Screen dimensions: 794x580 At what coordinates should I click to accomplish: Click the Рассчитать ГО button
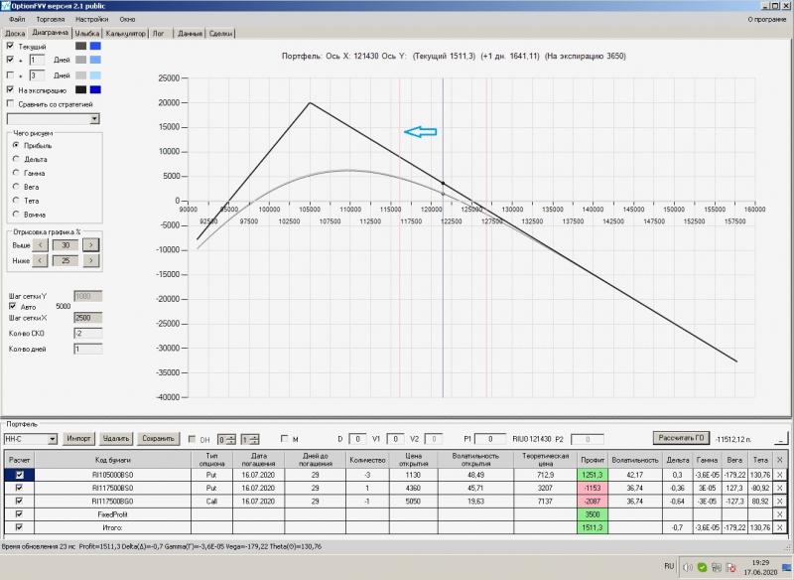tap(681, 438)
